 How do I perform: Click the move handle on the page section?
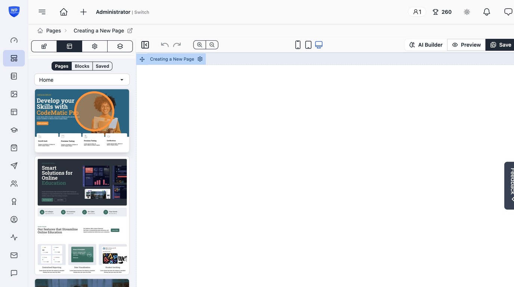[x=142, y=59]
